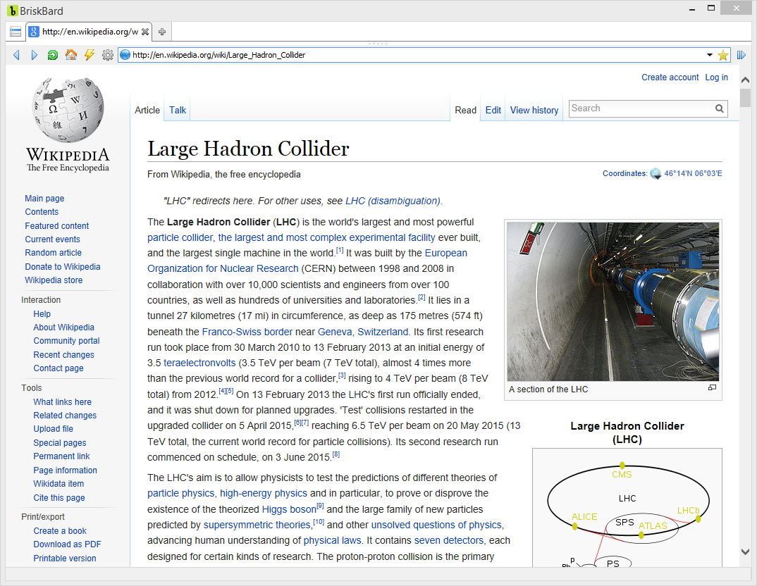Open the Printable version link

(65, 558)
